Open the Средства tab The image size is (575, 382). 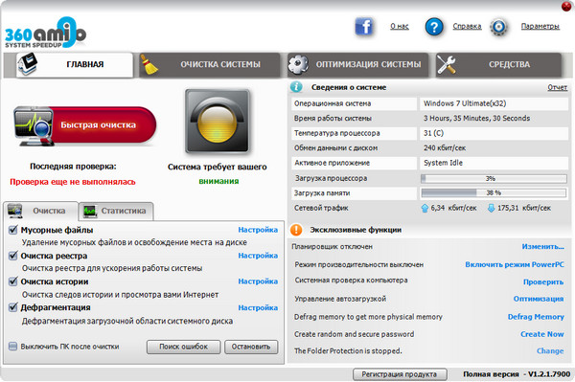tap(498, 64)
